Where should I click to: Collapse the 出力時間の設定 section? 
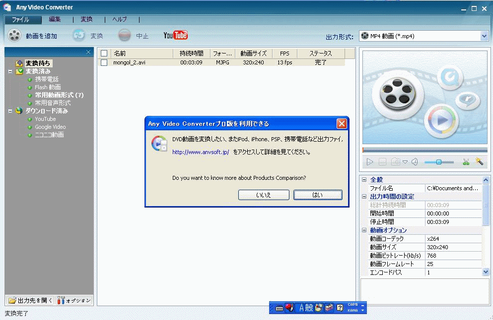(364, 196)
